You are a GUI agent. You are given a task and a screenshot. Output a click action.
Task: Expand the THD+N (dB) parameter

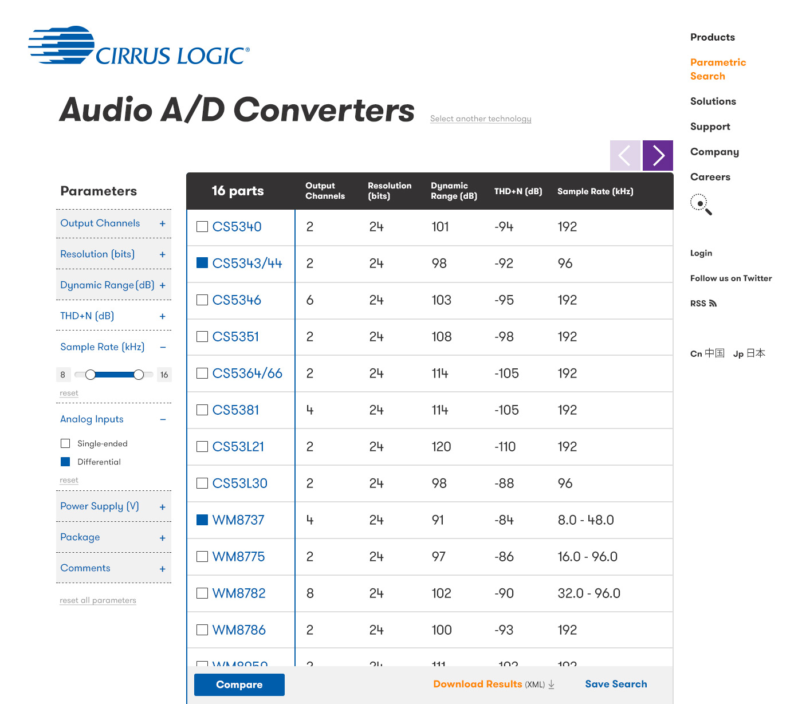pos(113,316)
